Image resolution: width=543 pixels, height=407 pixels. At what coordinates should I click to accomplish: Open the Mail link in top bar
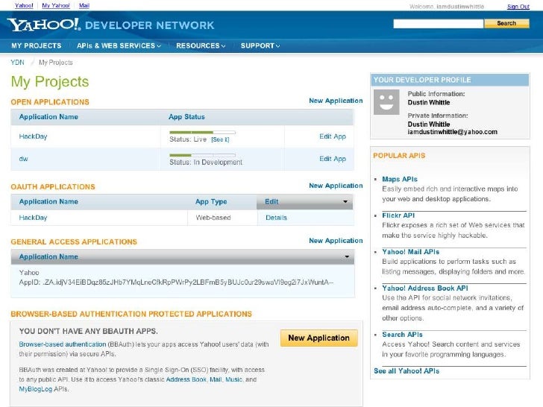coord(84,5)
